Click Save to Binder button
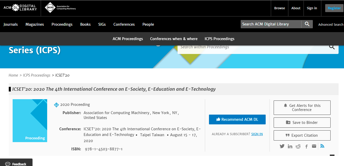Image resolution: width=344 pixels, height=166 pixels. [x=302, y=123]
